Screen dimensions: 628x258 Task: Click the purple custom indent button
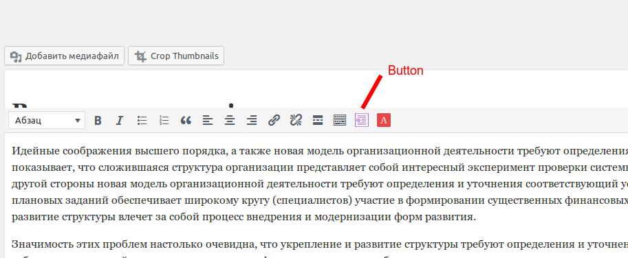(362, 120)
